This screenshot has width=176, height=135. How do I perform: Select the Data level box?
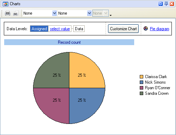(79, 29)
